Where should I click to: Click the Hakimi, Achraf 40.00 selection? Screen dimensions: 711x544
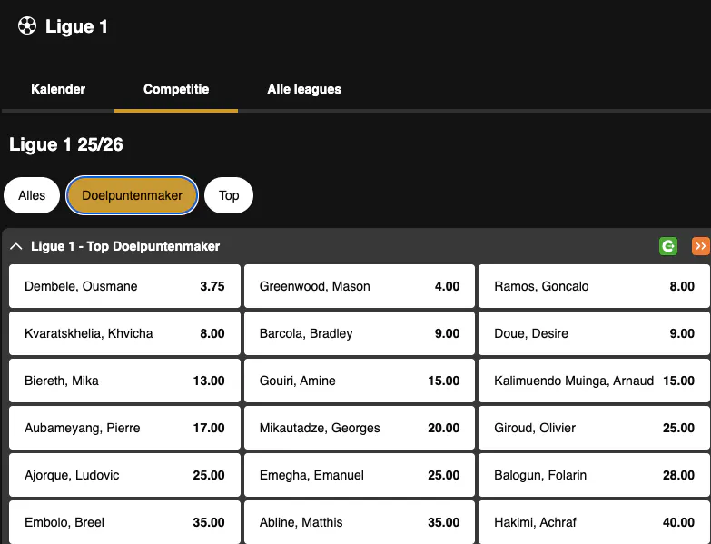coord(595,522)
